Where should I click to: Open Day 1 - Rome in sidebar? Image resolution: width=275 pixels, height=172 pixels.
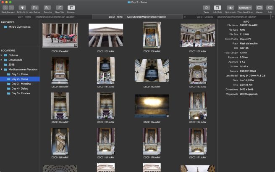[x=20, y=74]
